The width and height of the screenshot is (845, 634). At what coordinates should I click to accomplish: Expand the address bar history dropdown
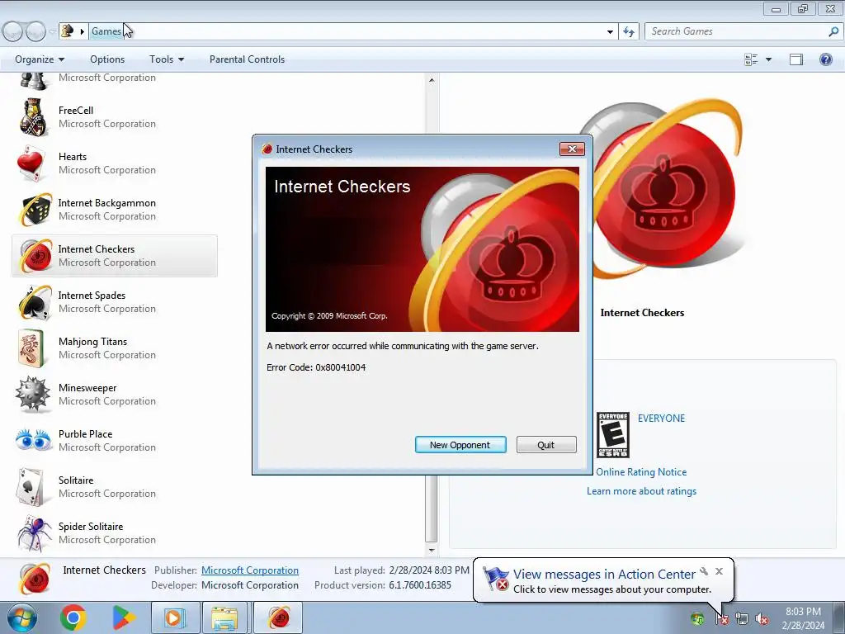[610, 31]
